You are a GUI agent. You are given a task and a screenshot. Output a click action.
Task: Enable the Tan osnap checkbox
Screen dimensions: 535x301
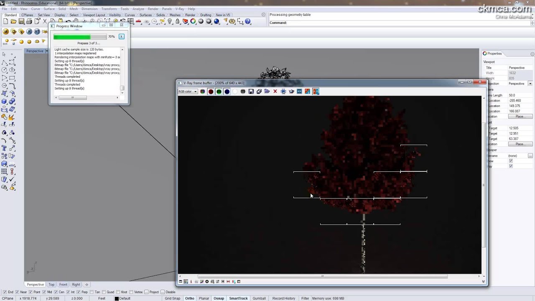[92, 292]
